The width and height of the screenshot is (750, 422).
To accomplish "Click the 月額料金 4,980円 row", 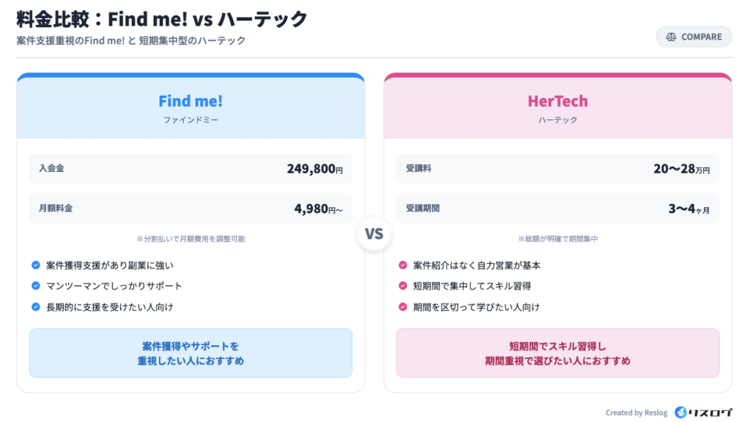I will tap(190, 208).
